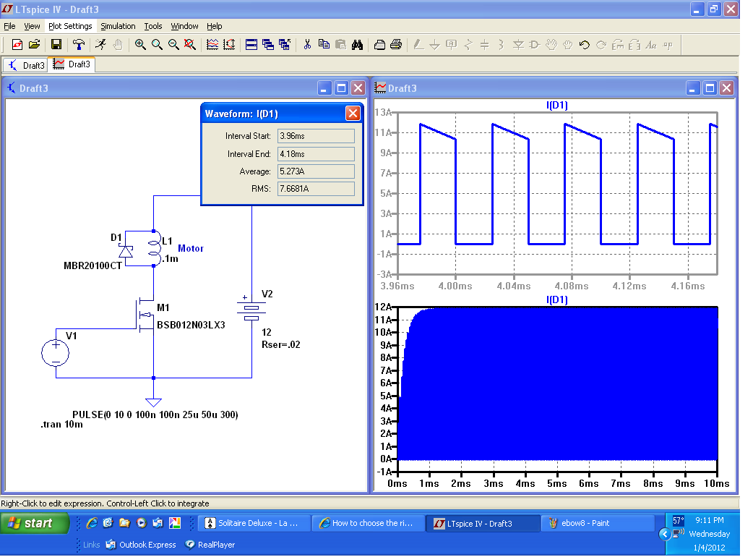Open the How to choose taskbar window

click(369, 523)
